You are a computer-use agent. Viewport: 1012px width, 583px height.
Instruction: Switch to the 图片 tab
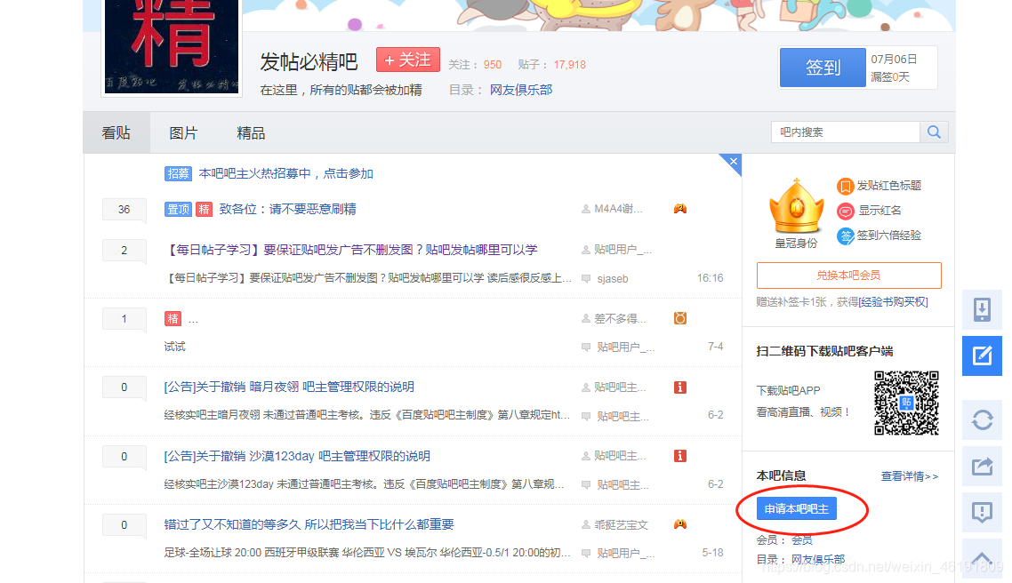pos(183,132)
